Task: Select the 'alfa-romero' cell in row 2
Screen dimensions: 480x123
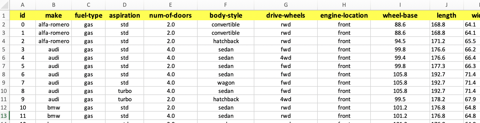Action: click(54, 25)
